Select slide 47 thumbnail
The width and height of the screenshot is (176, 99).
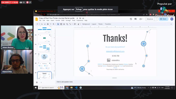pos(45,57)
